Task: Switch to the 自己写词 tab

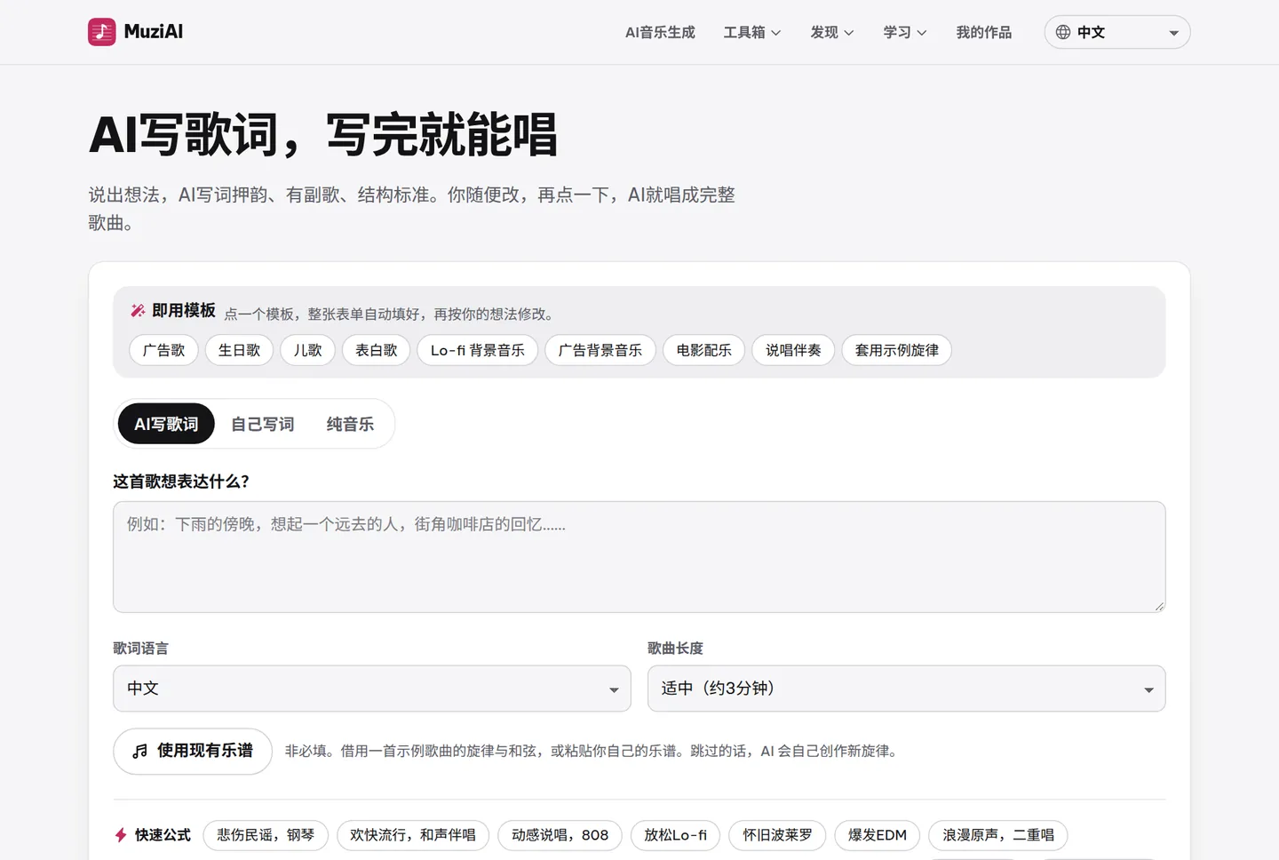Action: [263, 425]
